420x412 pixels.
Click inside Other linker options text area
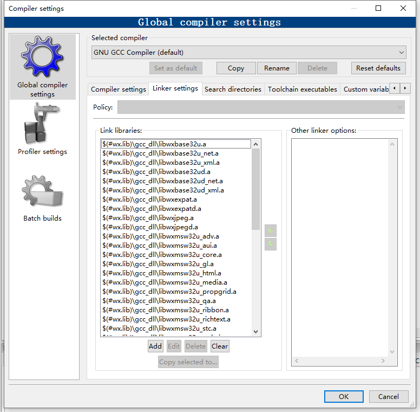[x=340, y=247]
